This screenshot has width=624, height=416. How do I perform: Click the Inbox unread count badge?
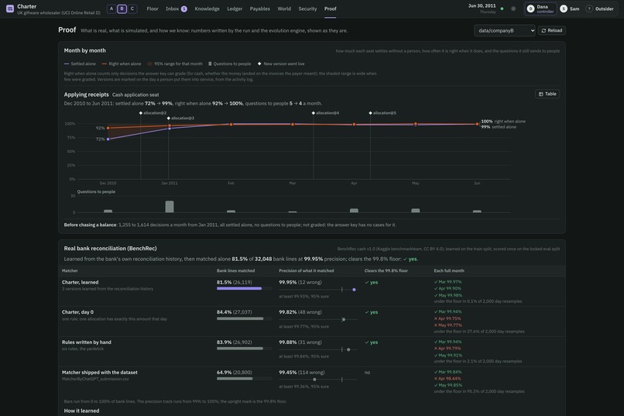[x=183, y=9]
